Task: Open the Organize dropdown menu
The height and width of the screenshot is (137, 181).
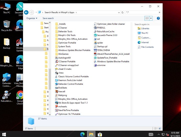Action: [x=32, y=18]
